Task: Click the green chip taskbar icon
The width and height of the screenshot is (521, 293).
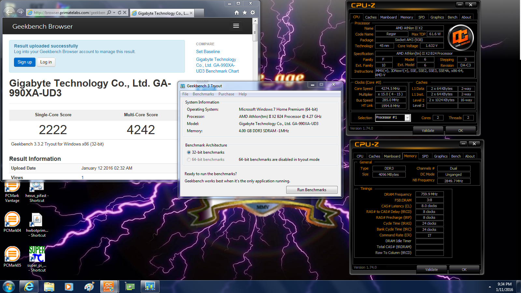Action: 130,286
